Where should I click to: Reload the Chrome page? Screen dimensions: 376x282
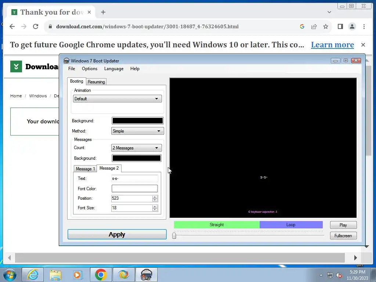pyautogui.click(x=36, y=26)
